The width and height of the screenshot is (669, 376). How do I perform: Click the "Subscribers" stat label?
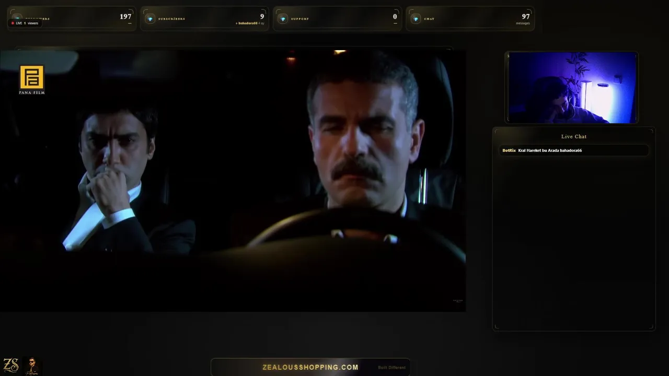pyautogui.click(x=171, y=19)
